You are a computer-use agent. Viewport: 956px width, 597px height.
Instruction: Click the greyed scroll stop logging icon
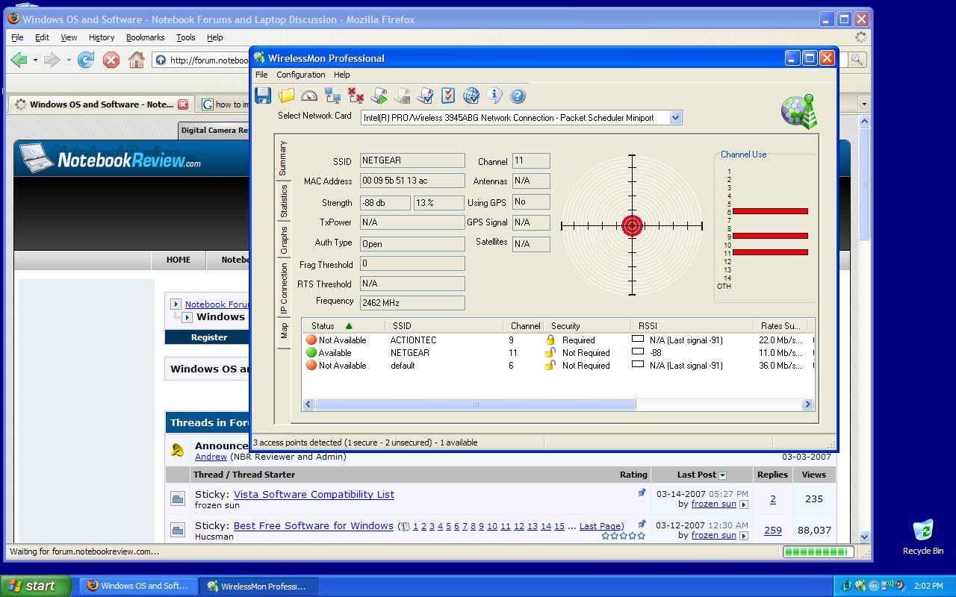[x=403, y=96]
